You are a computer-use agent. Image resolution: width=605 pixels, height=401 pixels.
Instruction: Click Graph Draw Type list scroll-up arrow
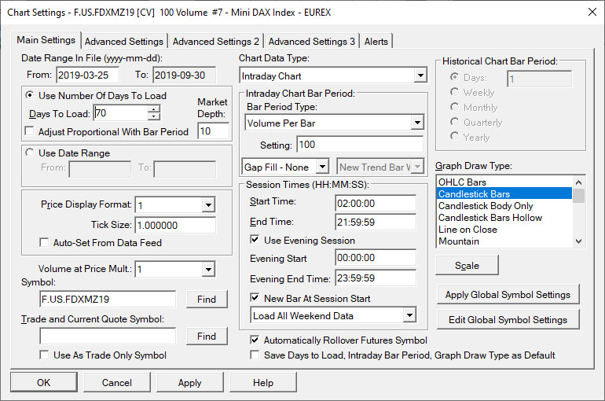click(x=578, y=182)
